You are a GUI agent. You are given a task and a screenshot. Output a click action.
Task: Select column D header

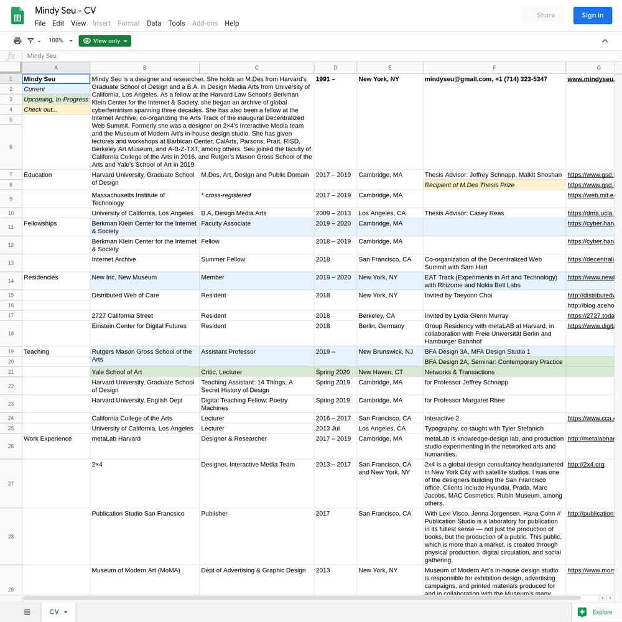pos(335,68)
